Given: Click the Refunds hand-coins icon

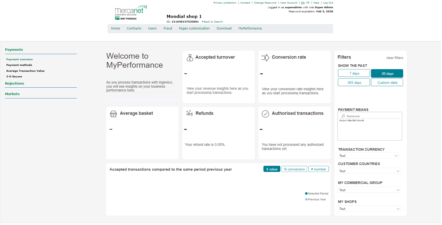Looking at the screenshot, I should (x=189, y=113).
